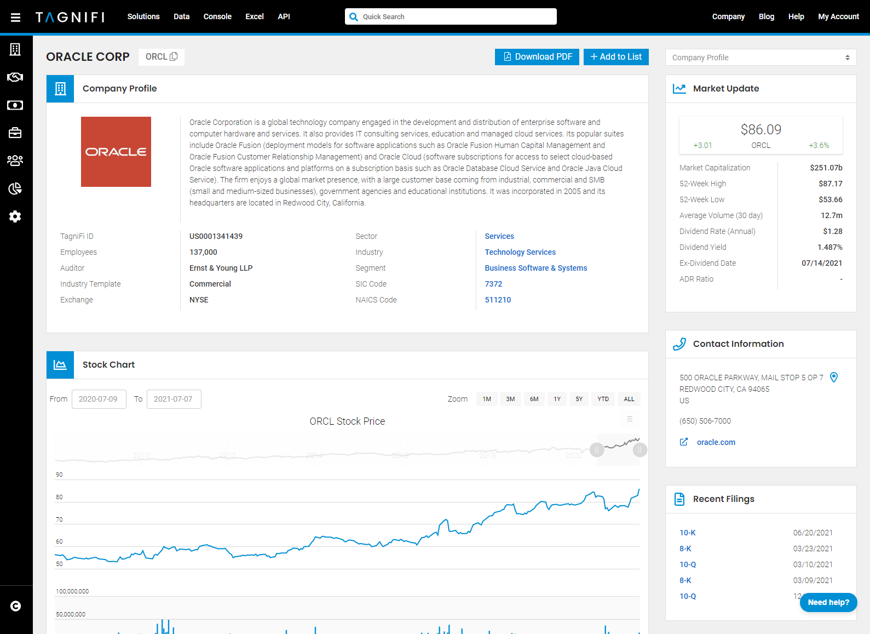Visit the oracle.com website link
This screenshot has width=870, height=634.
tap(716, 442)
